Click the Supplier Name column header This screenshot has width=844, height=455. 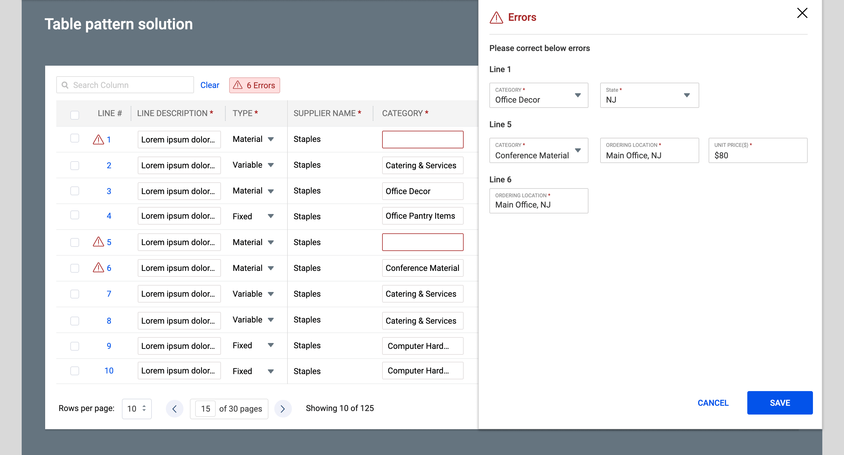[x=327, y=113]
